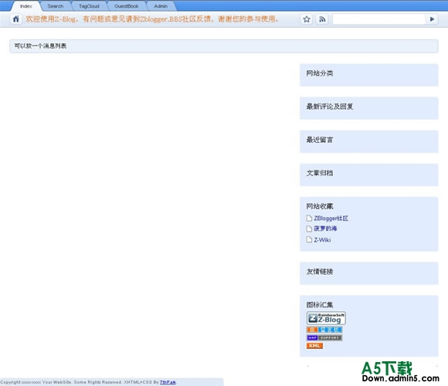Open the ZBlogger社区 link
This screenshot has height=386, width=448.
(331, 218)
